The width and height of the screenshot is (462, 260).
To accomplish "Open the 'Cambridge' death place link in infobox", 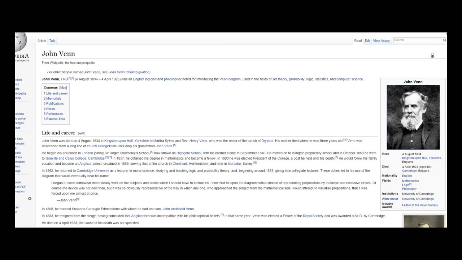I will click(x=409, y=171).
